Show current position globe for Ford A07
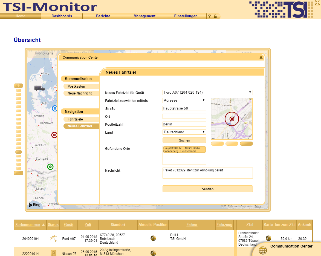 click(153, 238)
